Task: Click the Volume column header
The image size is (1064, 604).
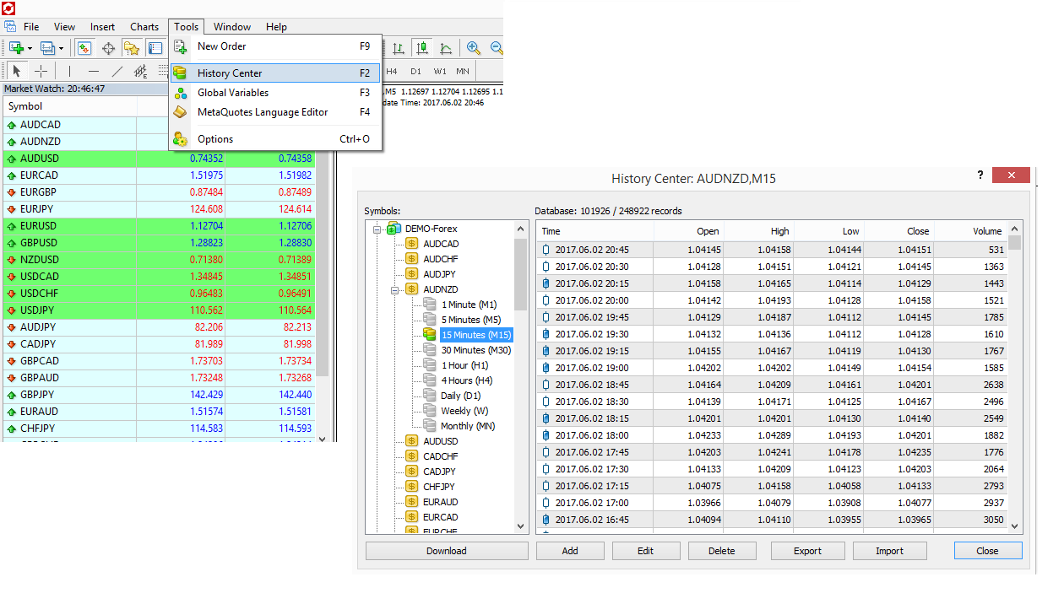Action: 970,231
